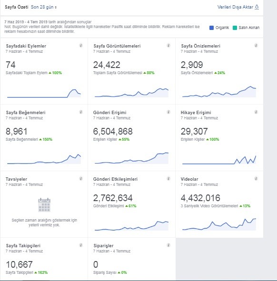Image resolution: width=277 pixels, height=281 pixels.
Task: Click the Videolar trend chart
Action: click(x=219, y=224)
